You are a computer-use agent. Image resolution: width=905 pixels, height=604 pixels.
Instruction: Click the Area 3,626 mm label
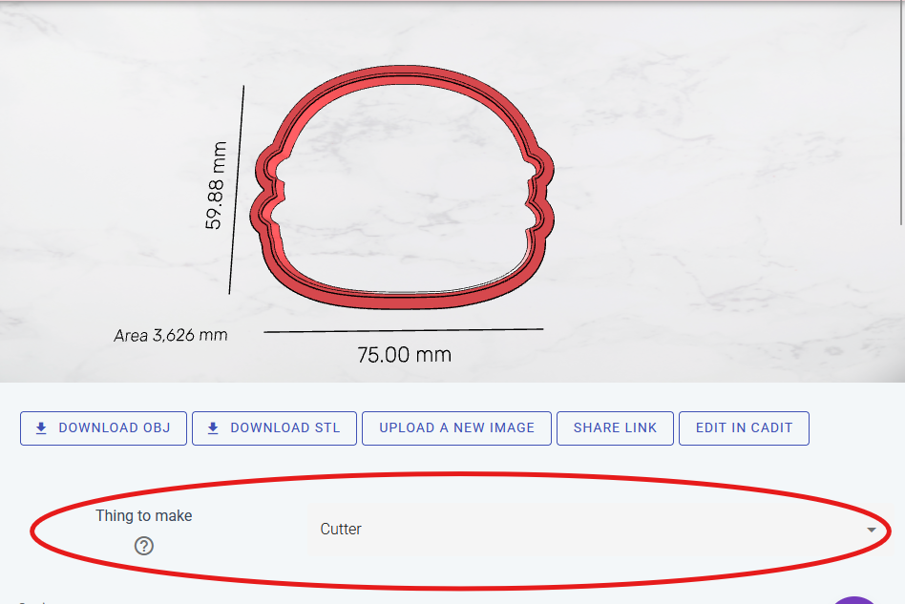[170, 335]
